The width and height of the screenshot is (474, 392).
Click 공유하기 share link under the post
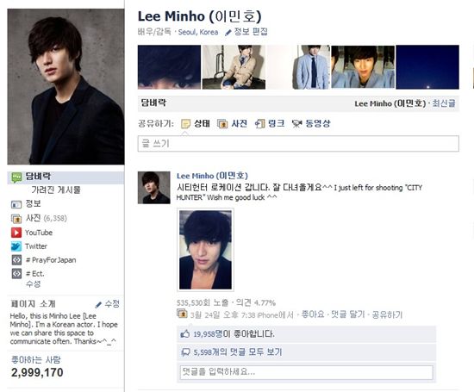tap(387, 314)
